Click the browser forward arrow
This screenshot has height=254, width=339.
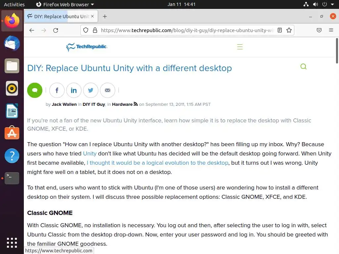point(44,30)
